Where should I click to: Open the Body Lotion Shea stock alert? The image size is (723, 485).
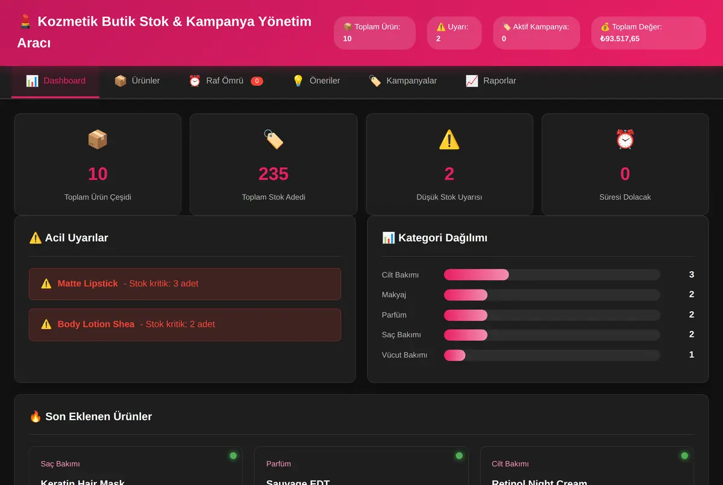[185, 325]
